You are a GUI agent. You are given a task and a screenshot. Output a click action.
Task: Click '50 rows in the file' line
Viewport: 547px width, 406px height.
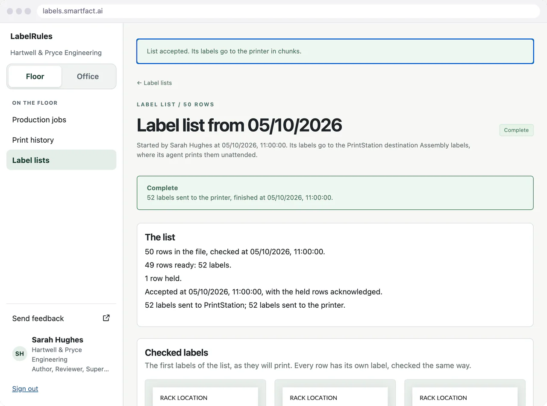pos(235,252)
